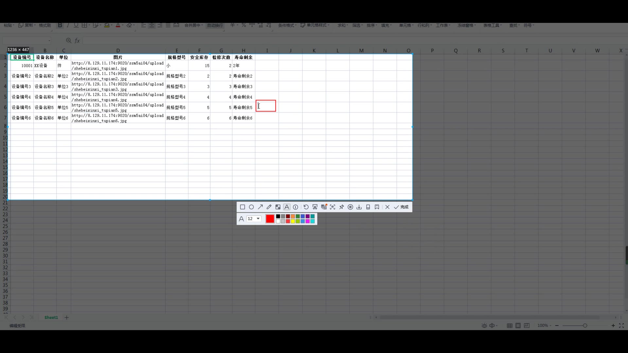Select the mosaic blur tool
Image resolution: width=628 pixels, height=353 pixels.
point(278,207)
